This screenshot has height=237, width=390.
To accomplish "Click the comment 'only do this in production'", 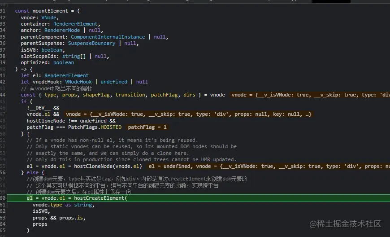I will click(x=132, y=159).
